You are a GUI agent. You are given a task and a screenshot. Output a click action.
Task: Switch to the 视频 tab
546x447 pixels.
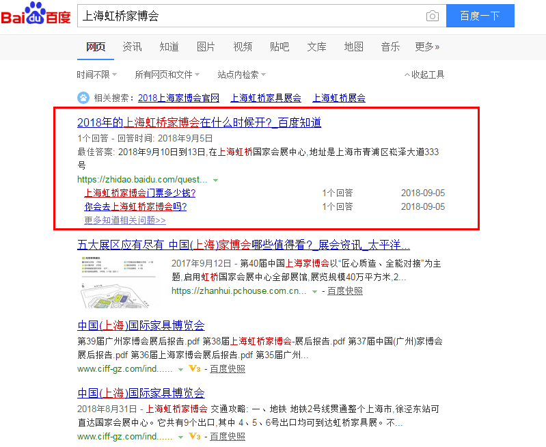243,46
